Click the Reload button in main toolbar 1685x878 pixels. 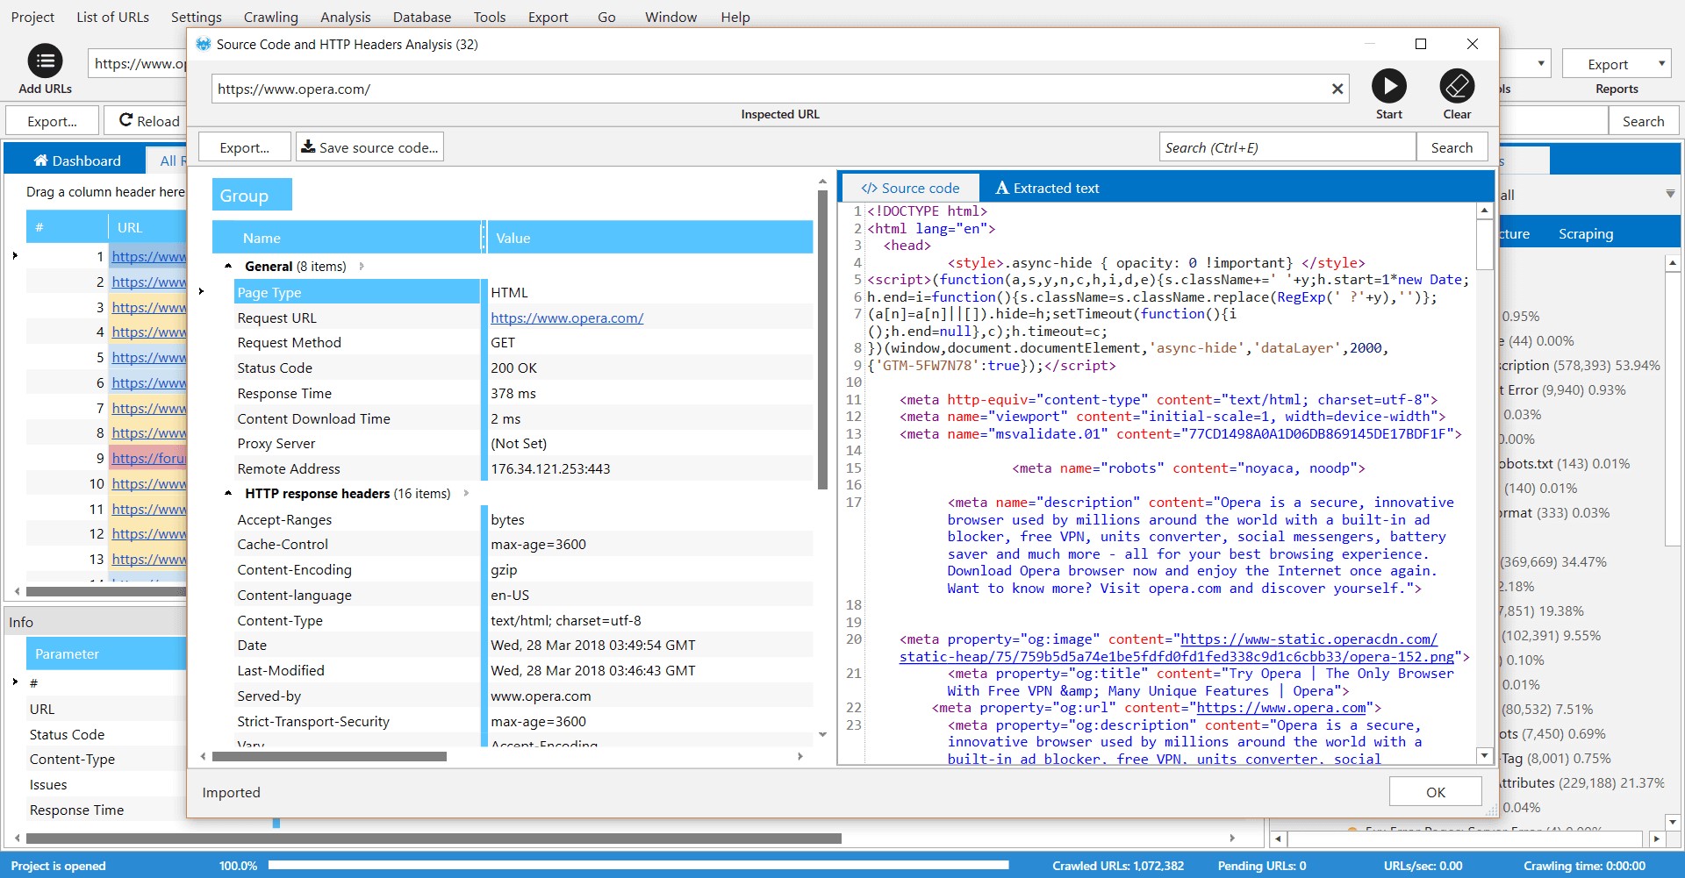click(x=148, y=121)
